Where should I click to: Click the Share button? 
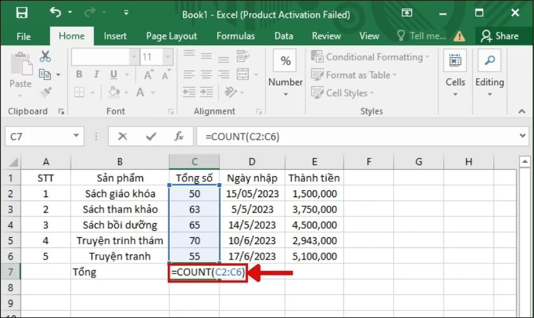(500, 36)
